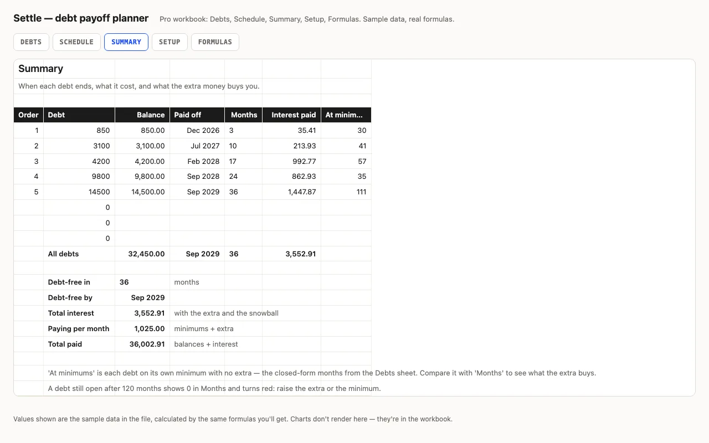Select the 'Sep 2028' paid off cell
The width and height of the screenshot is (709, 443).
click(197, 176)
